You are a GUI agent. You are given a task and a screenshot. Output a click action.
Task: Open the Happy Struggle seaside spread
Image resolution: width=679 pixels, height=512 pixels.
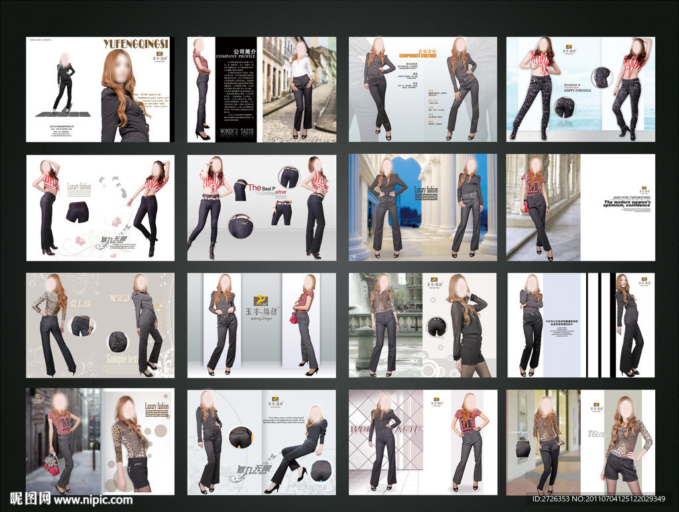click(581, 90)
